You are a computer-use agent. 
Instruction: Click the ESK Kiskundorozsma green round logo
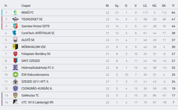pos(16,75)
